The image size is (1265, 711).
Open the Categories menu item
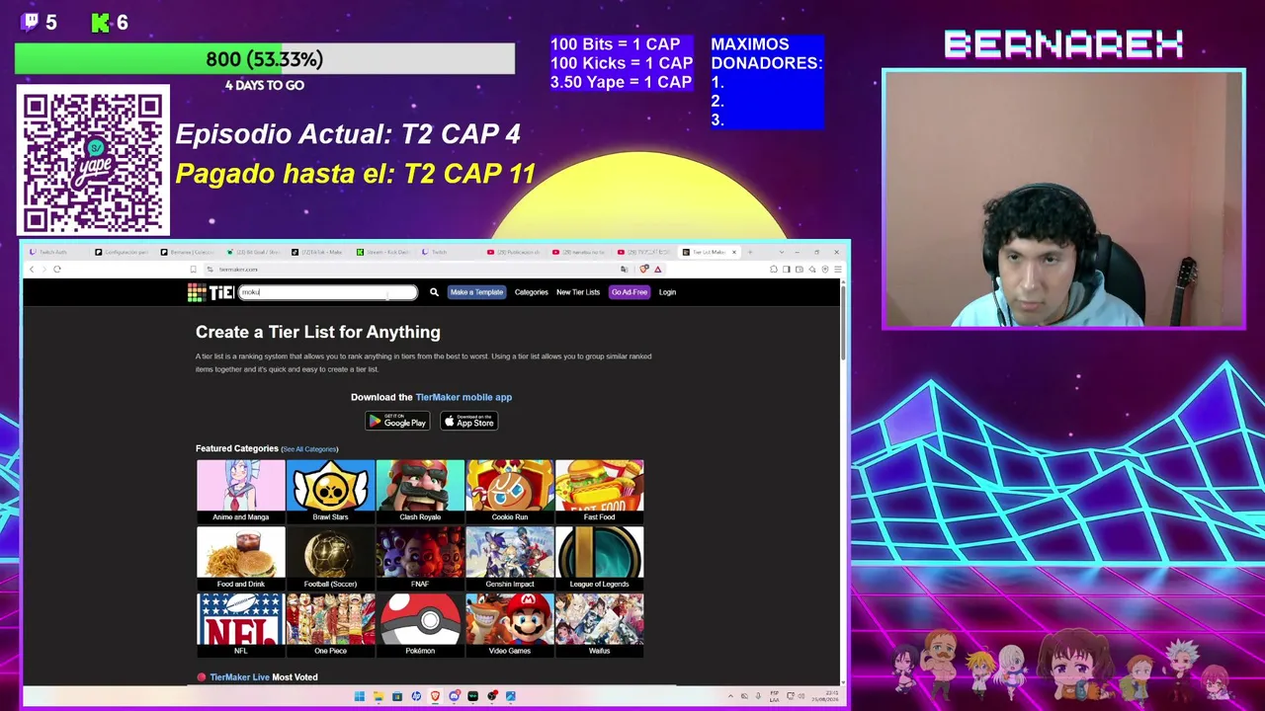pyautogui.click(x=531, y=292)
